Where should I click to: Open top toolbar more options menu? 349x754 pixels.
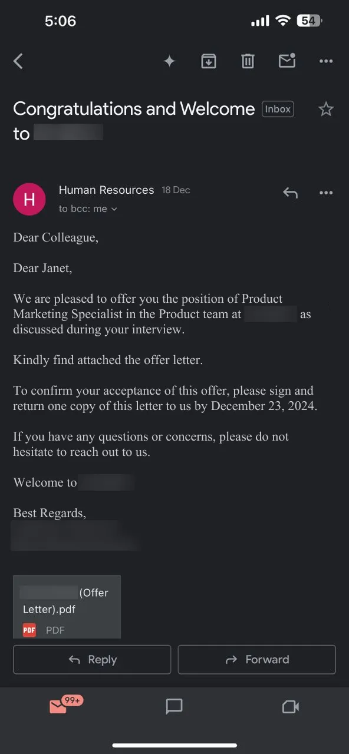pyautogui.click(x=326, y=61)
